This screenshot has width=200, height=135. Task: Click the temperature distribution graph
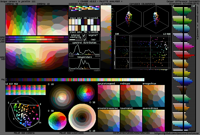pos(84,64)
